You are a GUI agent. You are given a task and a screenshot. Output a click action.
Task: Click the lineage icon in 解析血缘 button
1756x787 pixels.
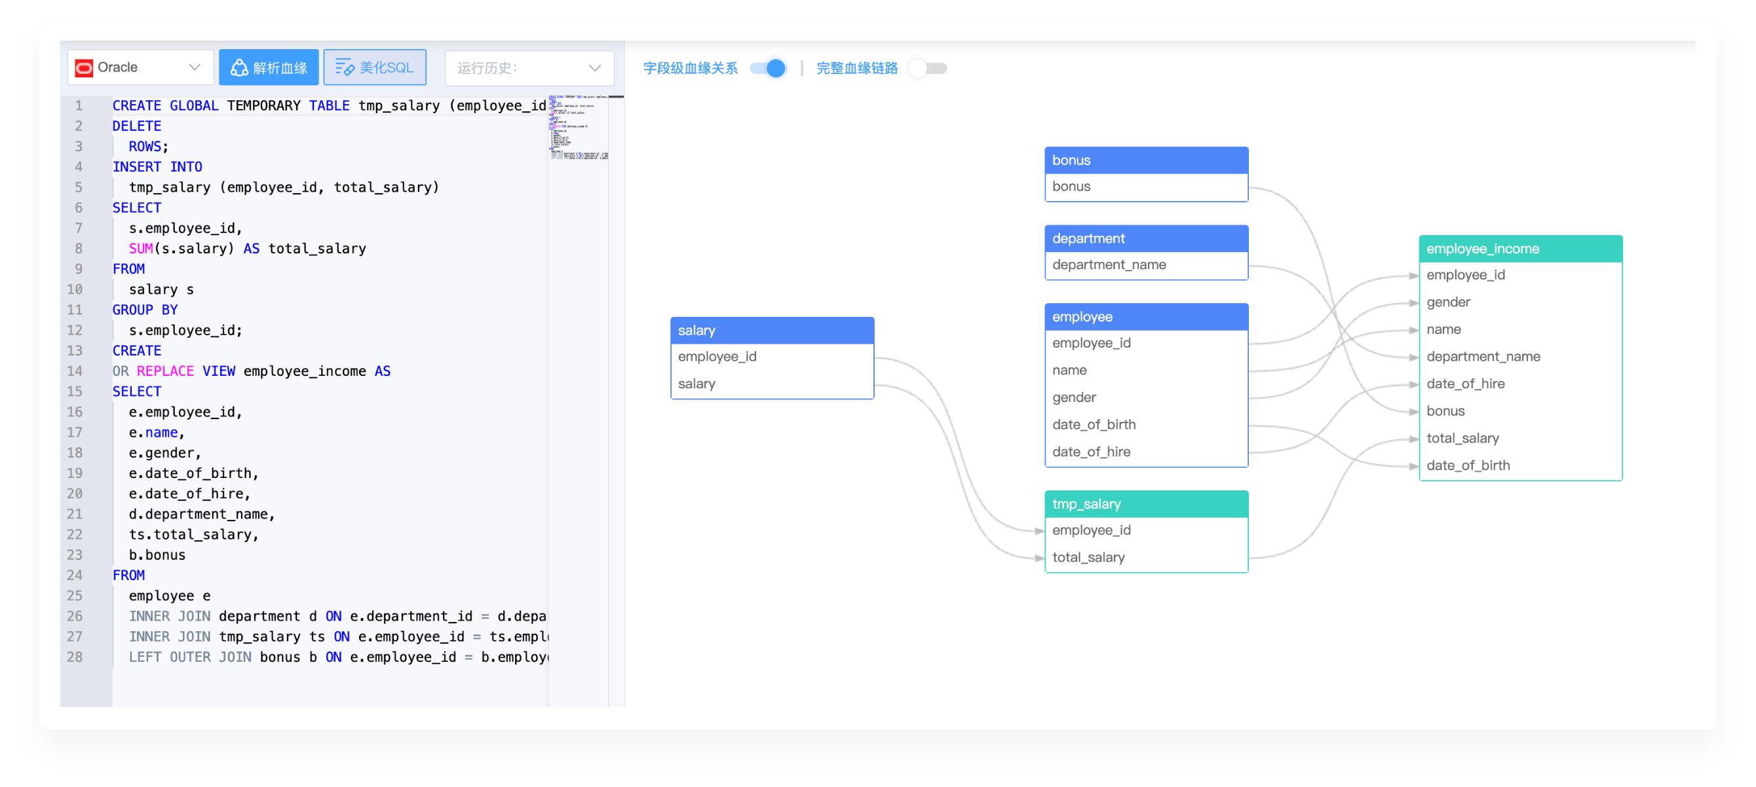239,67
